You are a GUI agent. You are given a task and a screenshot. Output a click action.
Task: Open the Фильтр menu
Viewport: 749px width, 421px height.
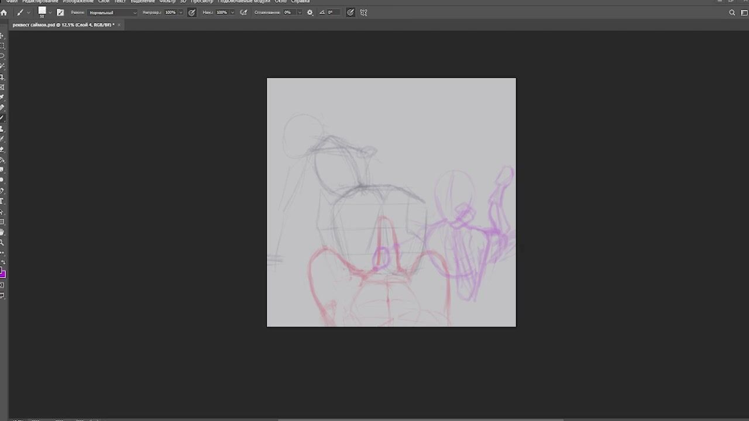point(167,2)
